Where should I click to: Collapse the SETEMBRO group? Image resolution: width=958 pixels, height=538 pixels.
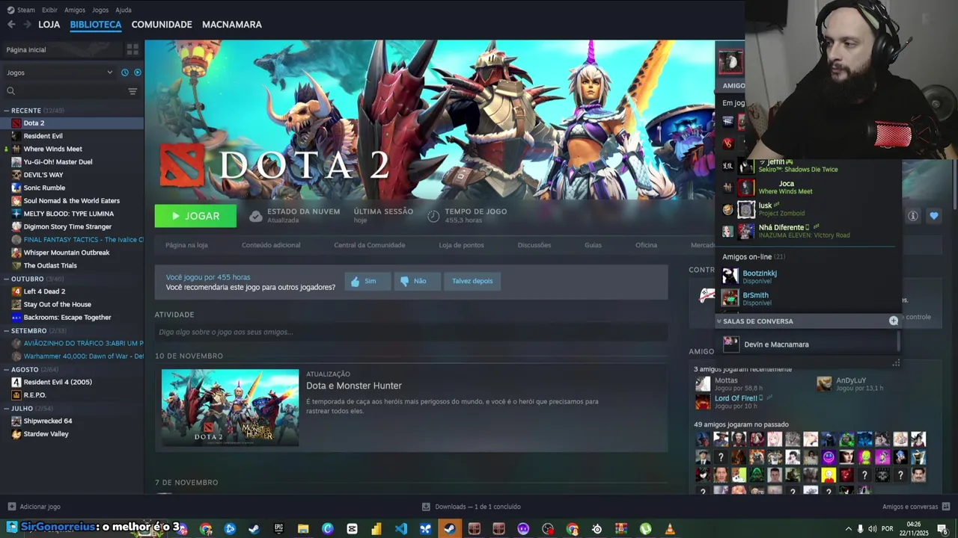click(7, 330)
